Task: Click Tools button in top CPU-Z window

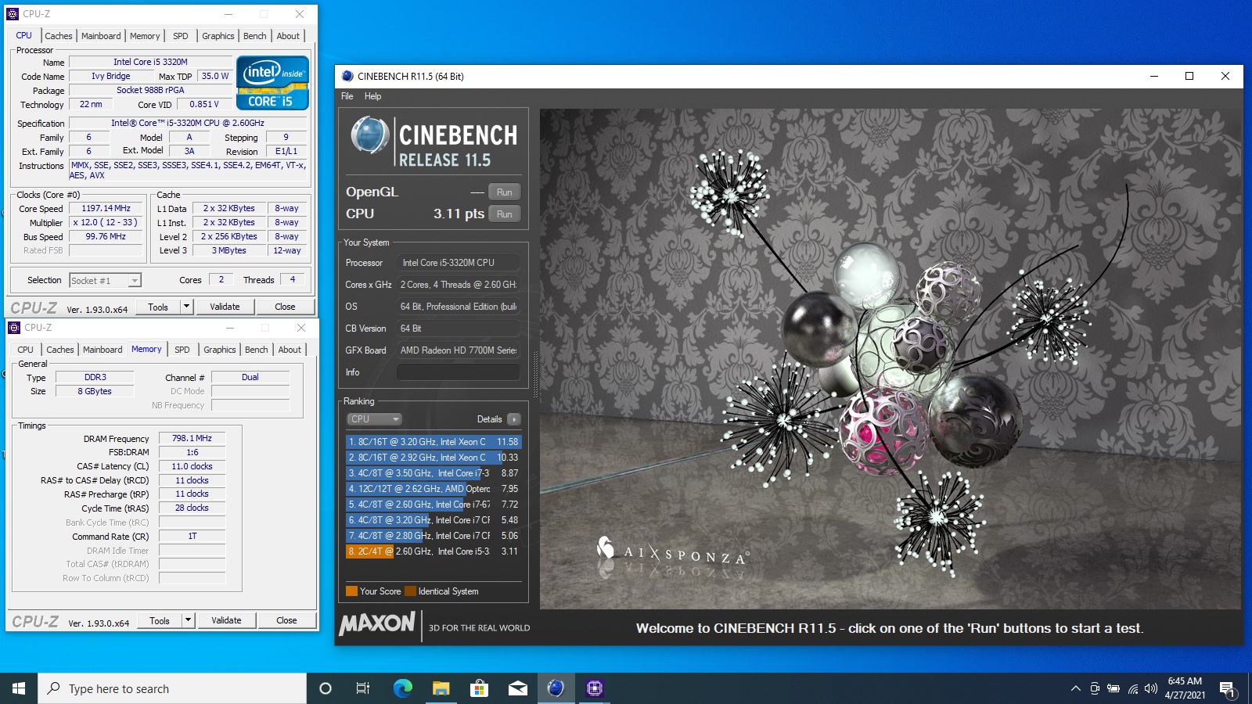Action: coord(158,307)
